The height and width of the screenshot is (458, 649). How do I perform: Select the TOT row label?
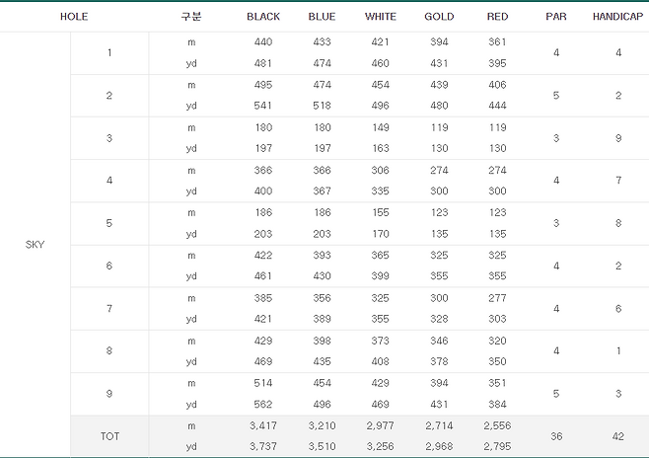109,435
